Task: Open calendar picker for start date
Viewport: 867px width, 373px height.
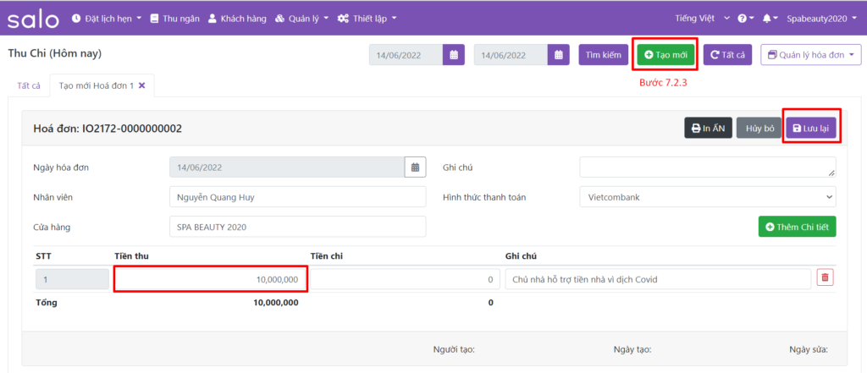Action: pyautogui.click(x=454, y=55)
